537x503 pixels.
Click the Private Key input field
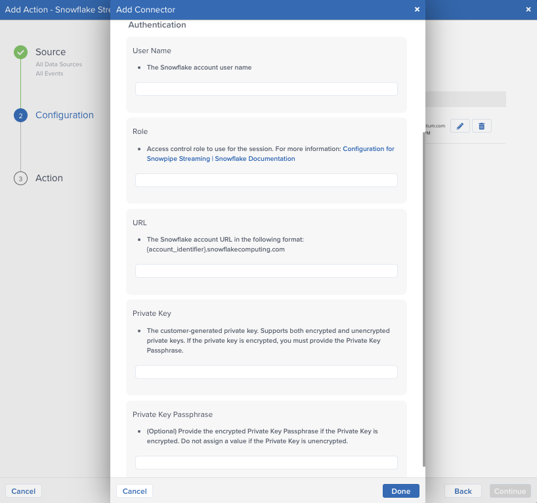(x=266, y=372)
